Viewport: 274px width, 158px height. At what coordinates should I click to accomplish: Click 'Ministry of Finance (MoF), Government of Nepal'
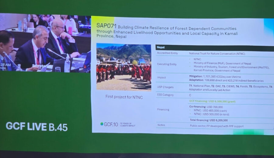222,63
